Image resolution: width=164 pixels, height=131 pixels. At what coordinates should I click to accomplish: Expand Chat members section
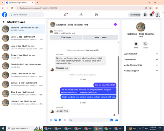point(141,60)
